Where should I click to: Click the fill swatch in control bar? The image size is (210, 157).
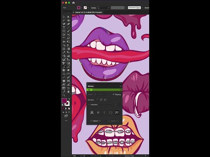coord(79,8)
